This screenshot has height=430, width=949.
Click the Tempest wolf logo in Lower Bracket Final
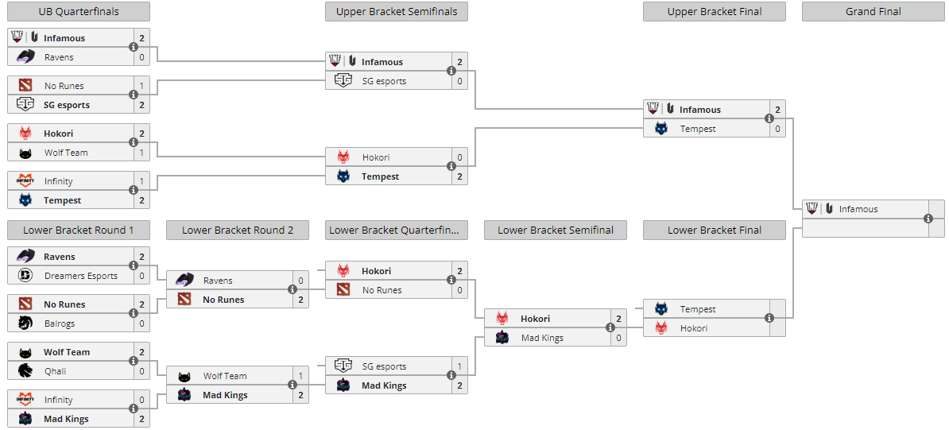click(661, 309)
